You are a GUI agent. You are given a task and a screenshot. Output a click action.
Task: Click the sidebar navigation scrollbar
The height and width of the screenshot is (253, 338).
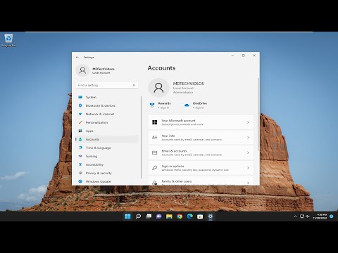141,137
